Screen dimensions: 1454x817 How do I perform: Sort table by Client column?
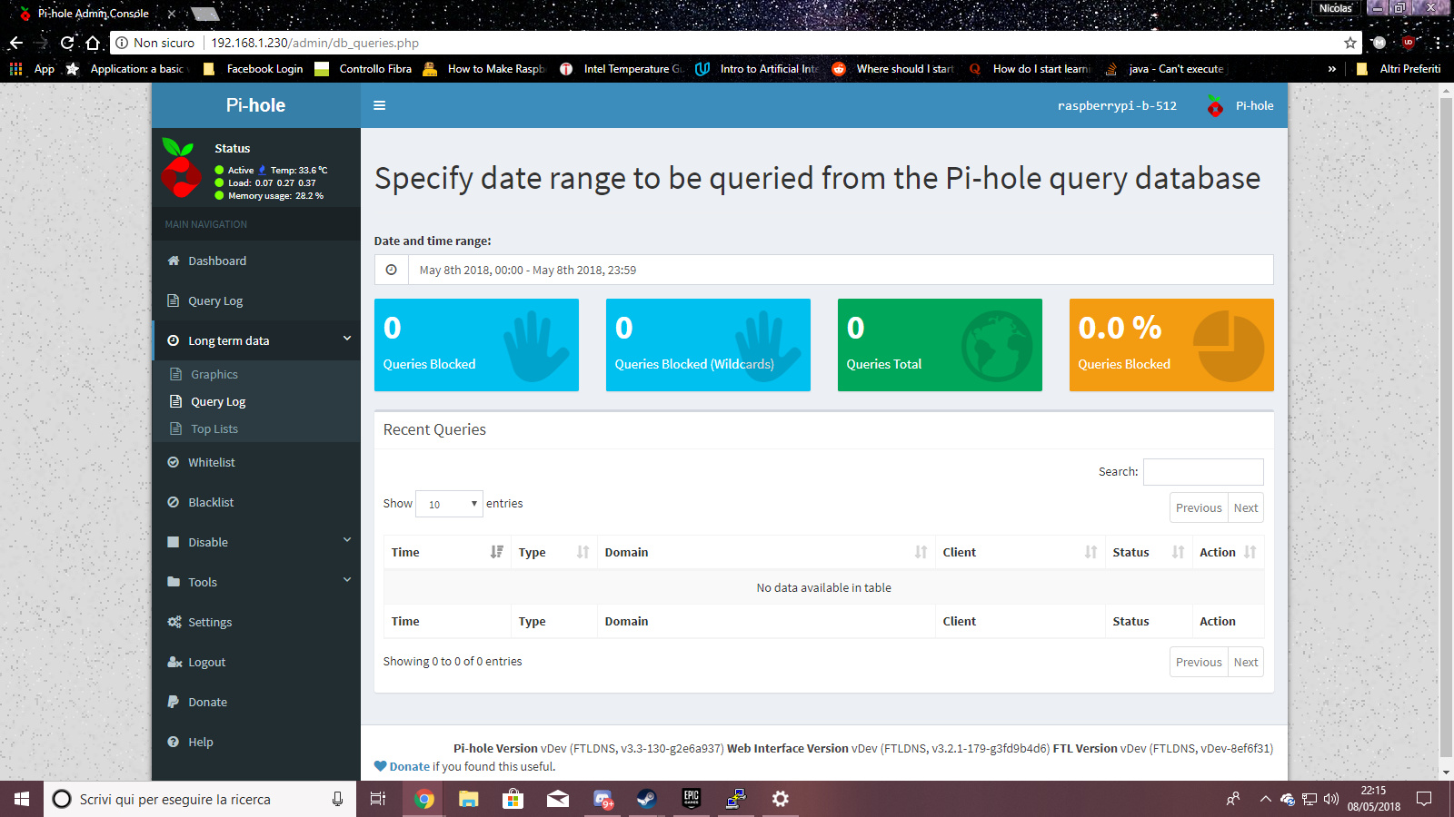1020,552
